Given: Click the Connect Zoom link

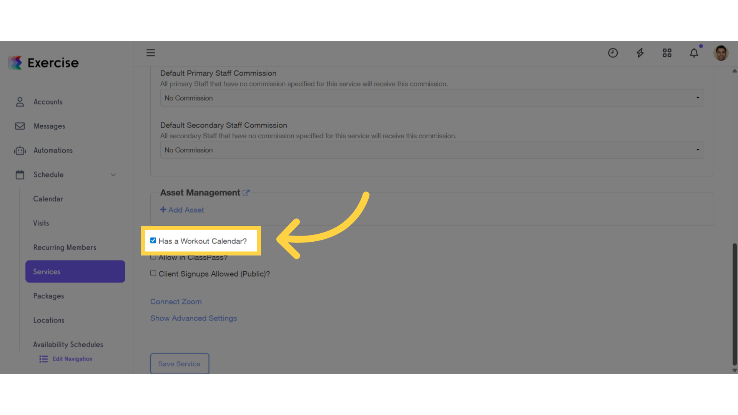Looking at the screenshot, I should pos(176,302).
